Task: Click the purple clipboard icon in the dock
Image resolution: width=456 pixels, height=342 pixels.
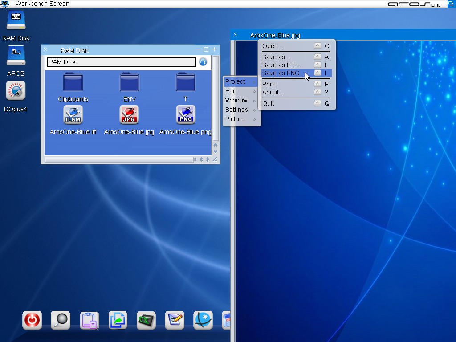Action: (89, 320)
